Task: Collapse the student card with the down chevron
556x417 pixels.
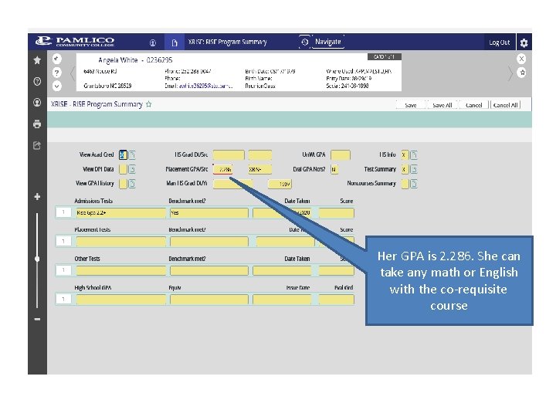Action: (56, 86)
